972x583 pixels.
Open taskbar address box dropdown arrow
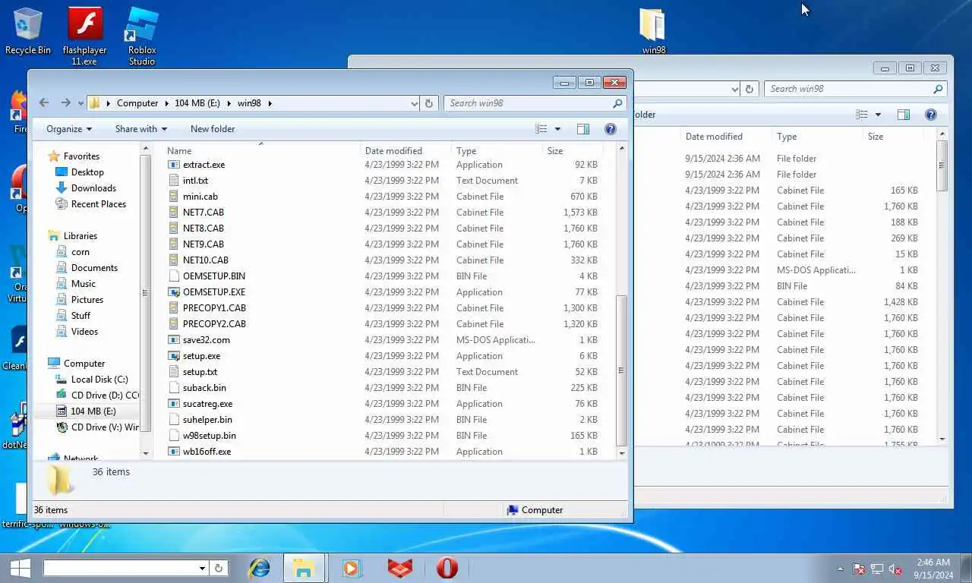[202, 568]
